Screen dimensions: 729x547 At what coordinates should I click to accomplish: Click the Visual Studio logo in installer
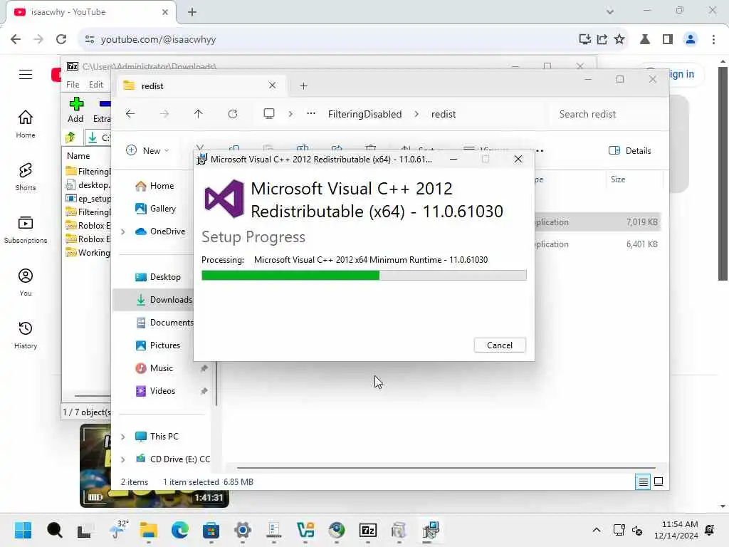coord(224,199)
